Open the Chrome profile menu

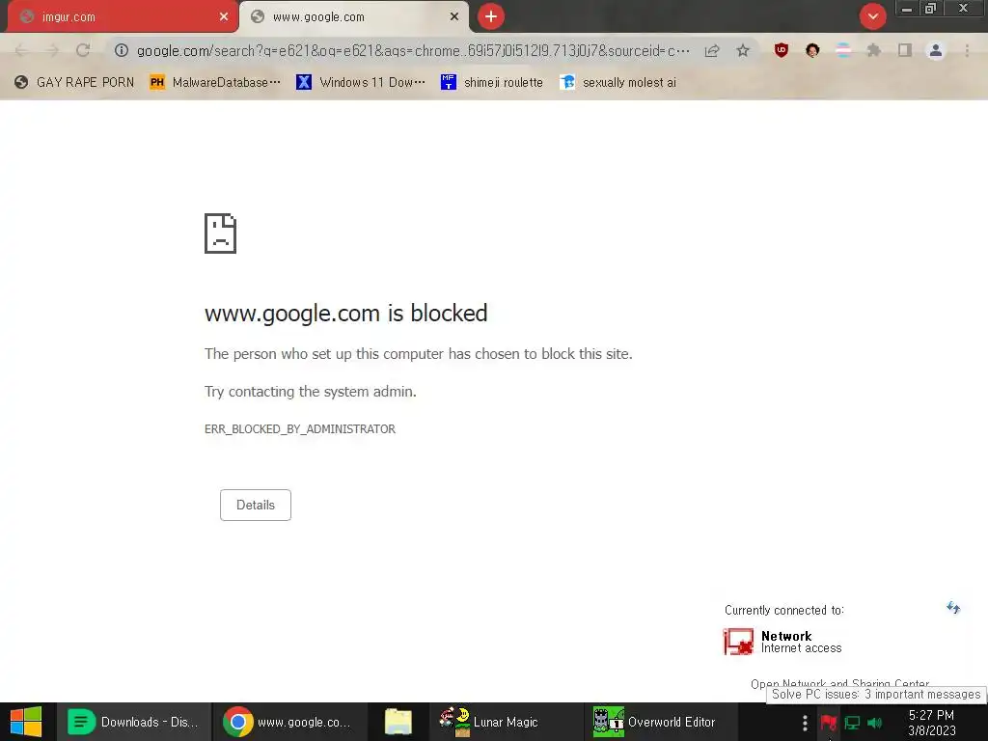click(x=936, y=50)
